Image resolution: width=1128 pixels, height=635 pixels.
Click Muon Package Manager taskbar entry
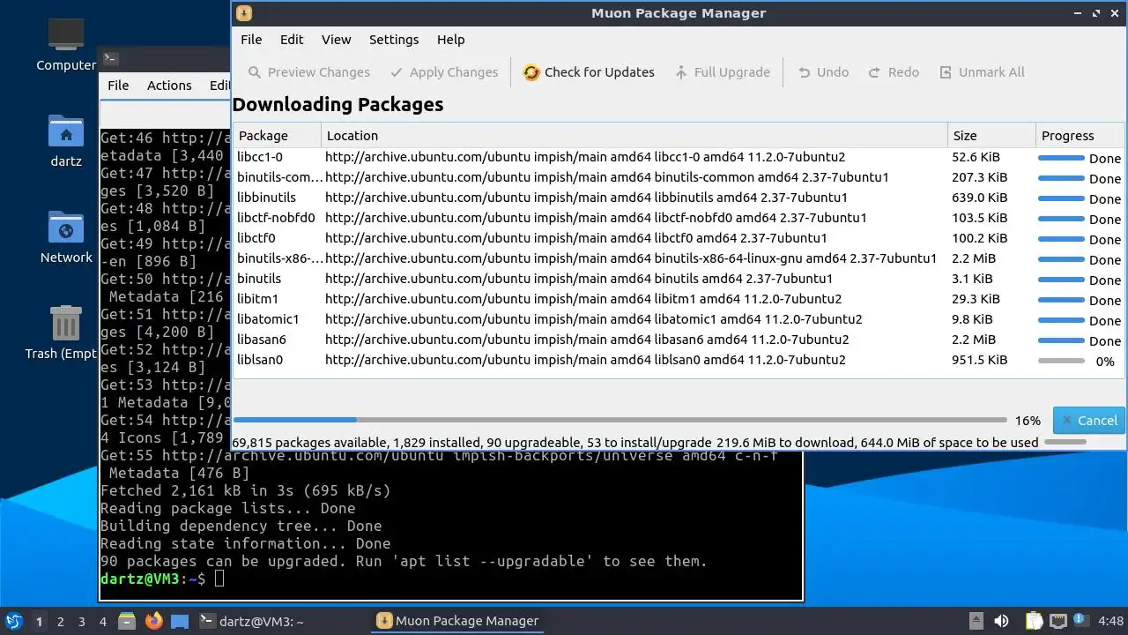tap(457, 621)
